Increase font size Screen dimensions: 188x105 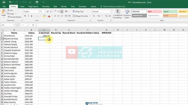tap(48, 12)
